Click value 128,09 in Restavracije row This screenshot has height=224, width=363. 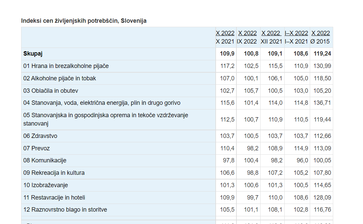tap(322, 198)
